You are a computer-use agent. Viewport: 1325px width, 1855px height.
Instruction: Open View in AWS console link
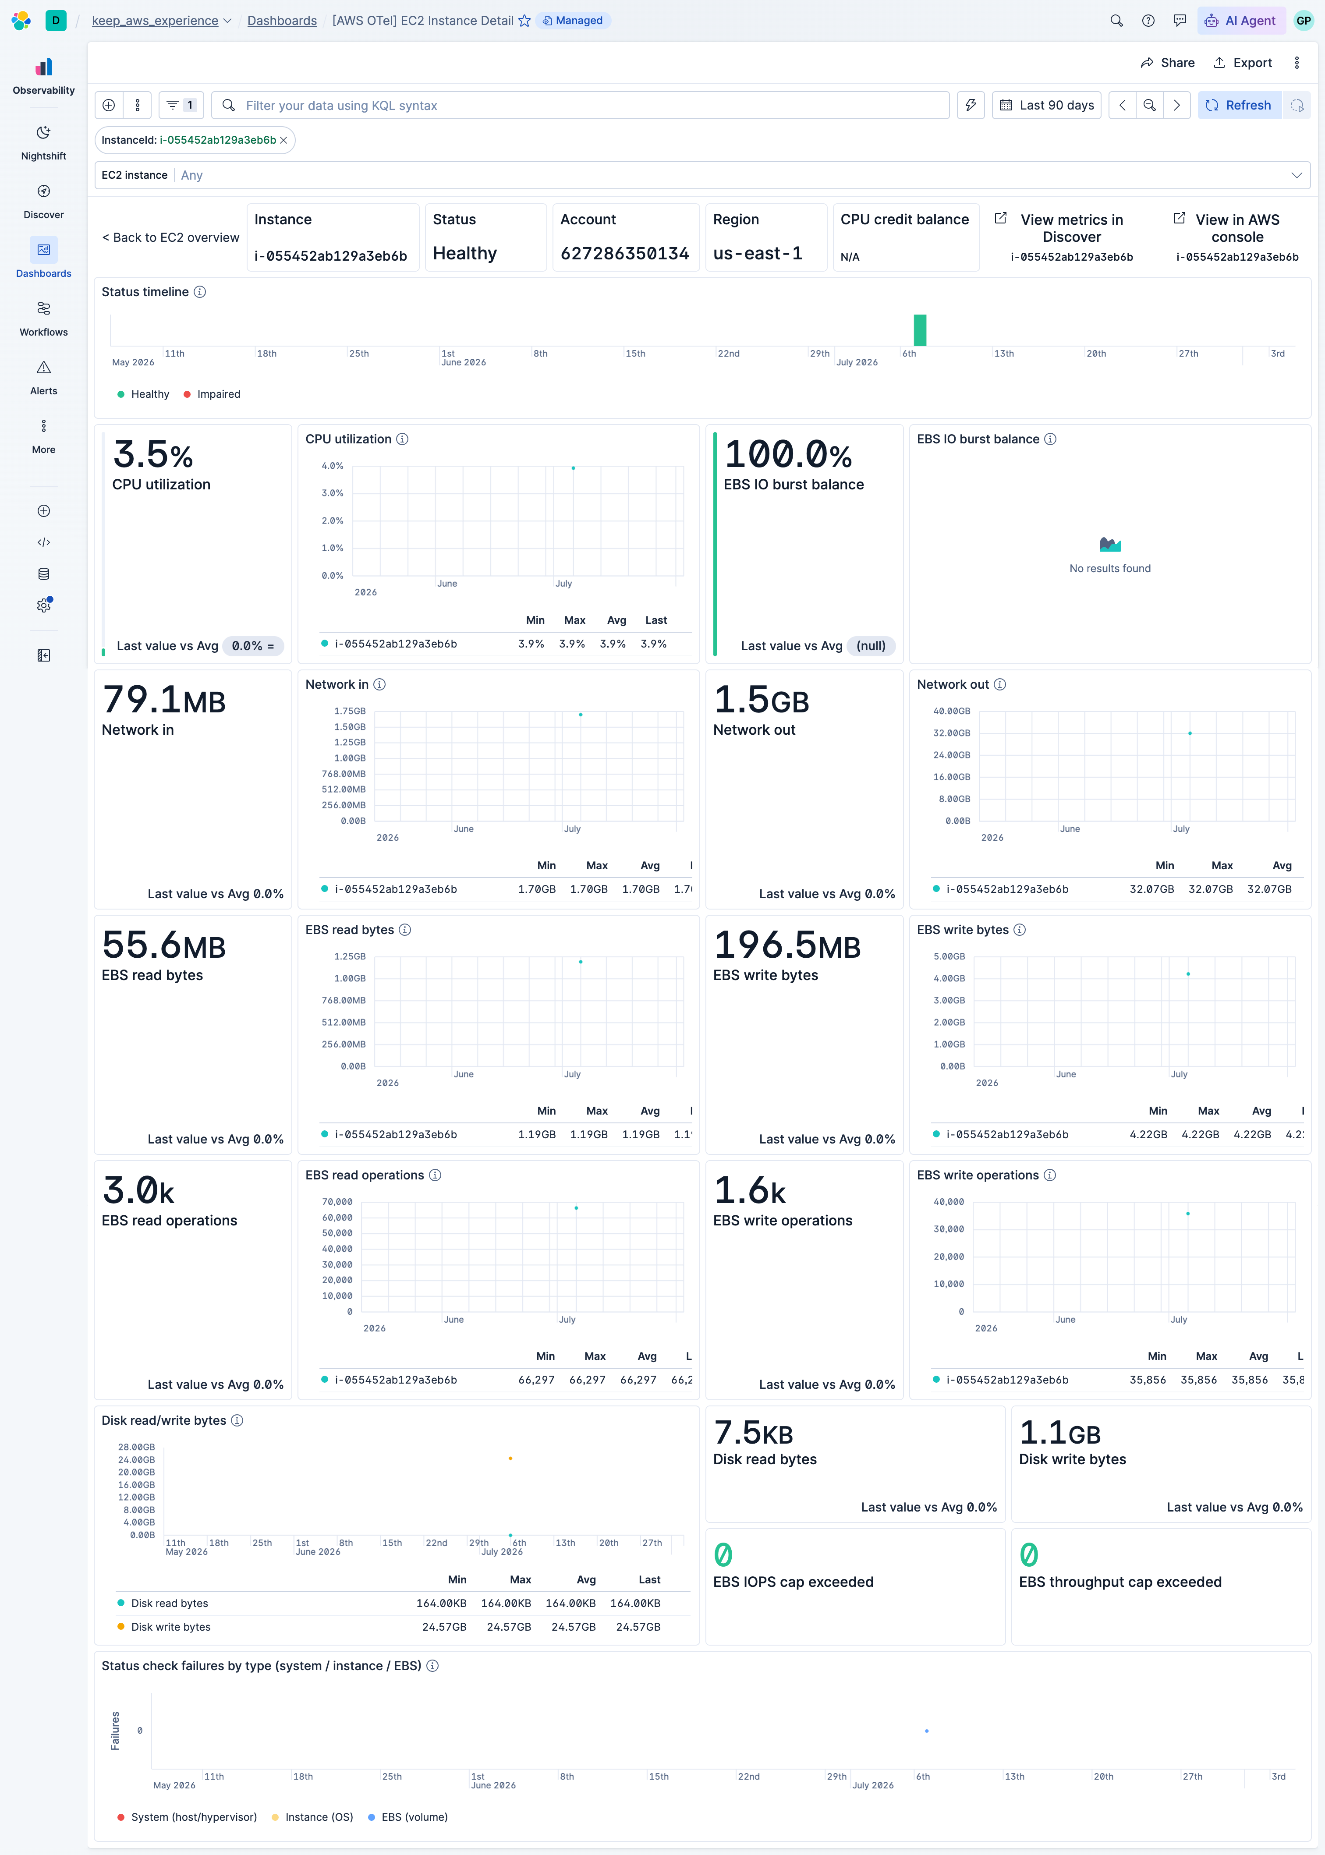point(1237,228)
